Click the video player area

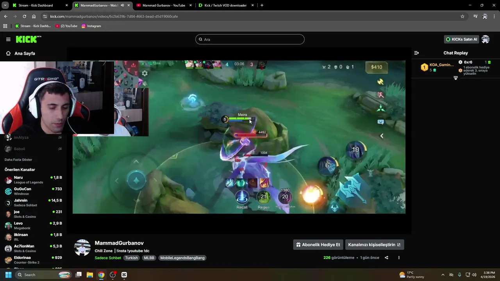239,137
